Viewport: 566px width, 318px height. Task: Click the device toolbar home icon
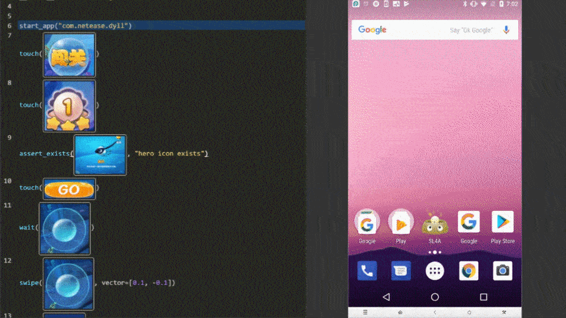pos(400,312)
